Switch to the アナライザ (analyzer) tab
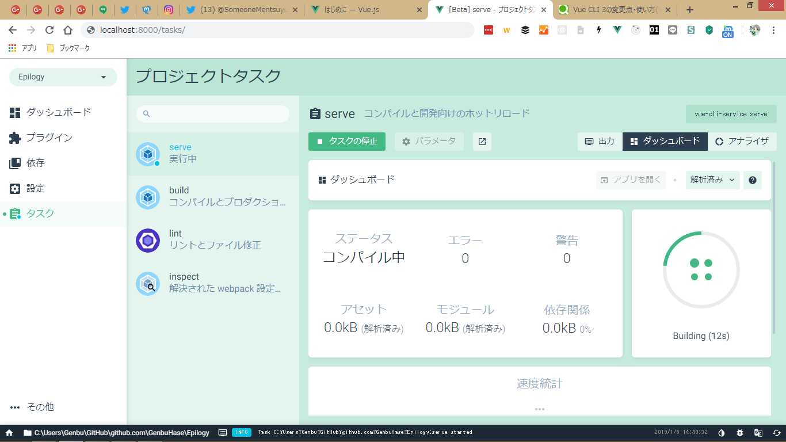The width and height of the screenshot is (786, 442). (x=742, y=142)
